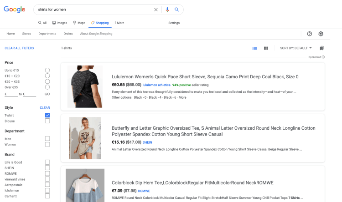Open Orders page
The image size is (342, 202).
68,34
